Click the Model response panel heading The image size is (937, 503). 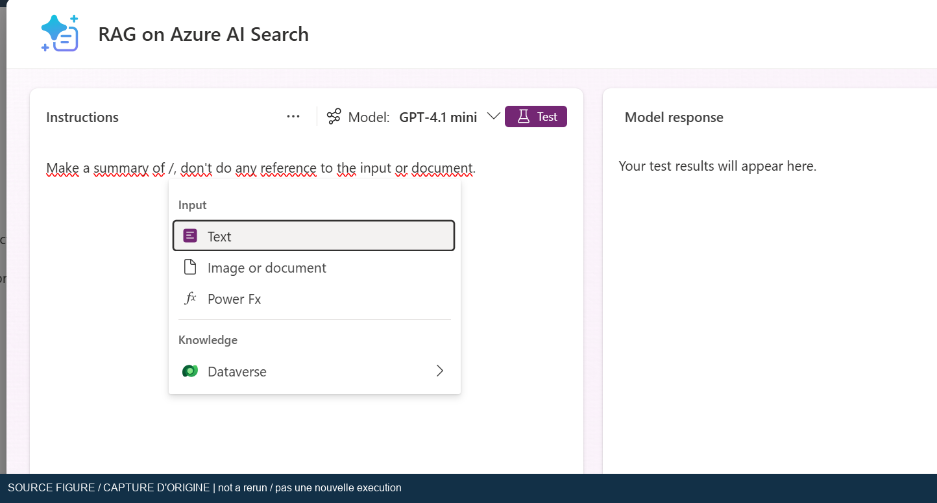pos(674,117)
